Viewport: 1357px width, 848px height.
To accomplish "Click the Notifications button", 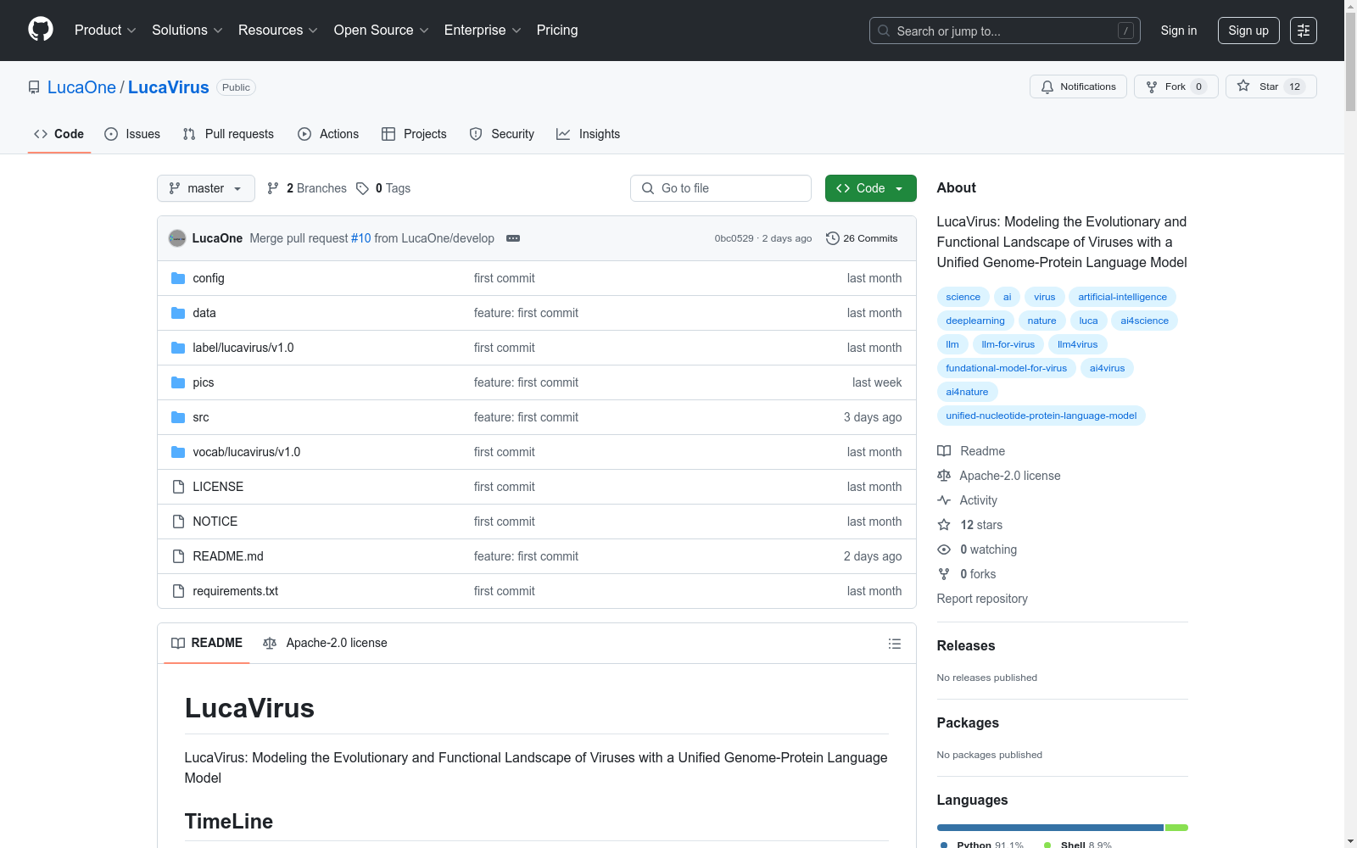I will pos(1078,86).
